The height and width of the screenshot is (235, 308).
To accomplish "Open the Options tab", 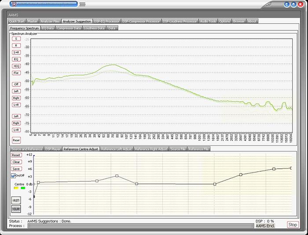I will 224,22.
